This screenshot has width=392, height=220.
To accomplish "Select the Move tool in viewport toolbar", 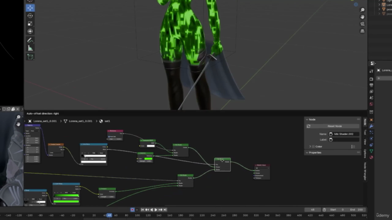I will (30, 8).
